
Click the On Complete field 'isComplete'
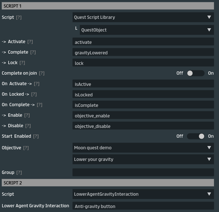point(143,105)
